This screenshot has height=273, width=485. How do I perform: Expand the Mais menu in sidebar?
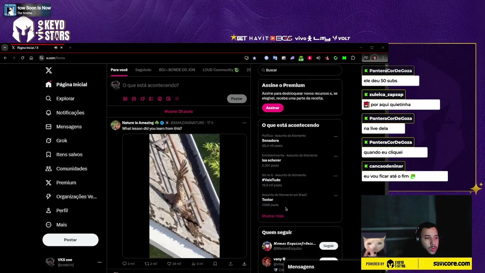pyautogui.click(x=56, y=225)
